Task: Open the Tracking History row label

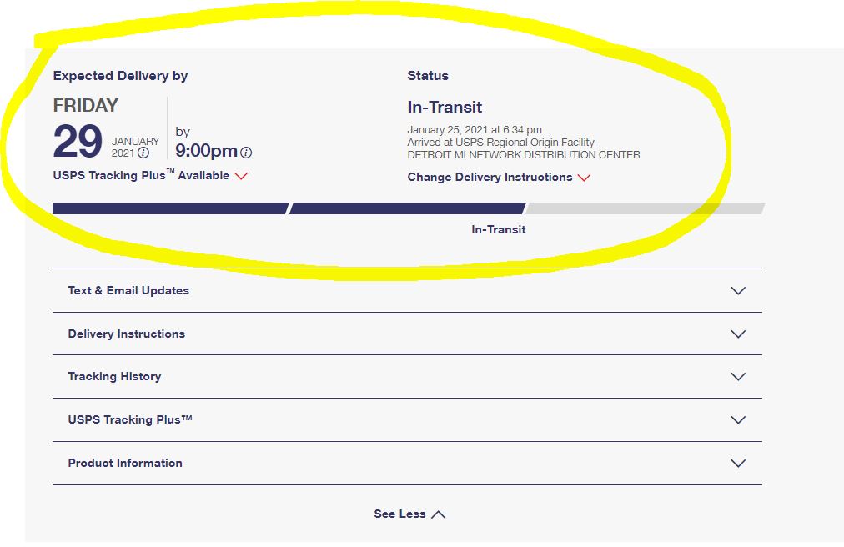Action: point(114,377)
